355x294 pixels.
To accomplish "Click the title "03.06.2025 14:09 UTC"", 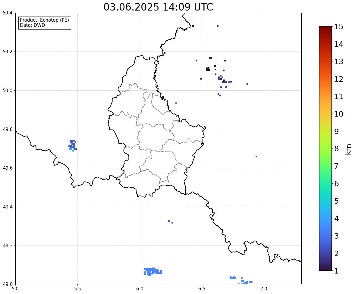I will point(158,7).
